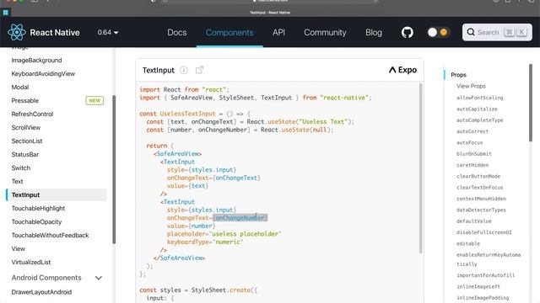Jump to enablesReturnKeyAutomatically prop
The image size is (540, 303).
tap(489, 259)
